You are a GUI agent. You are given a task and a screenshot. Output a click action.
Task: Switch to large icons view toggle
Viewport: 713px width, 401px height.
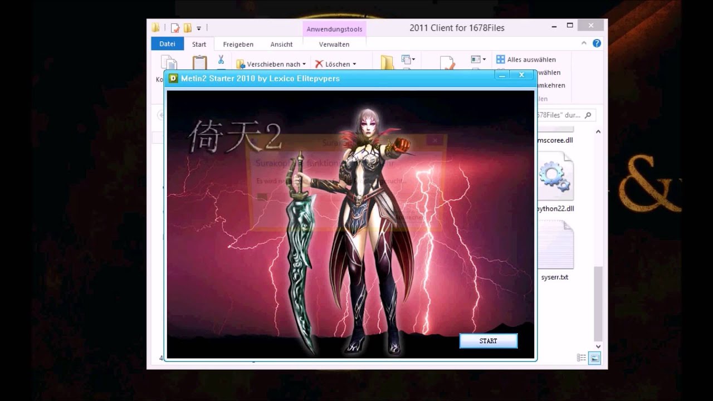tap(595, 358)
